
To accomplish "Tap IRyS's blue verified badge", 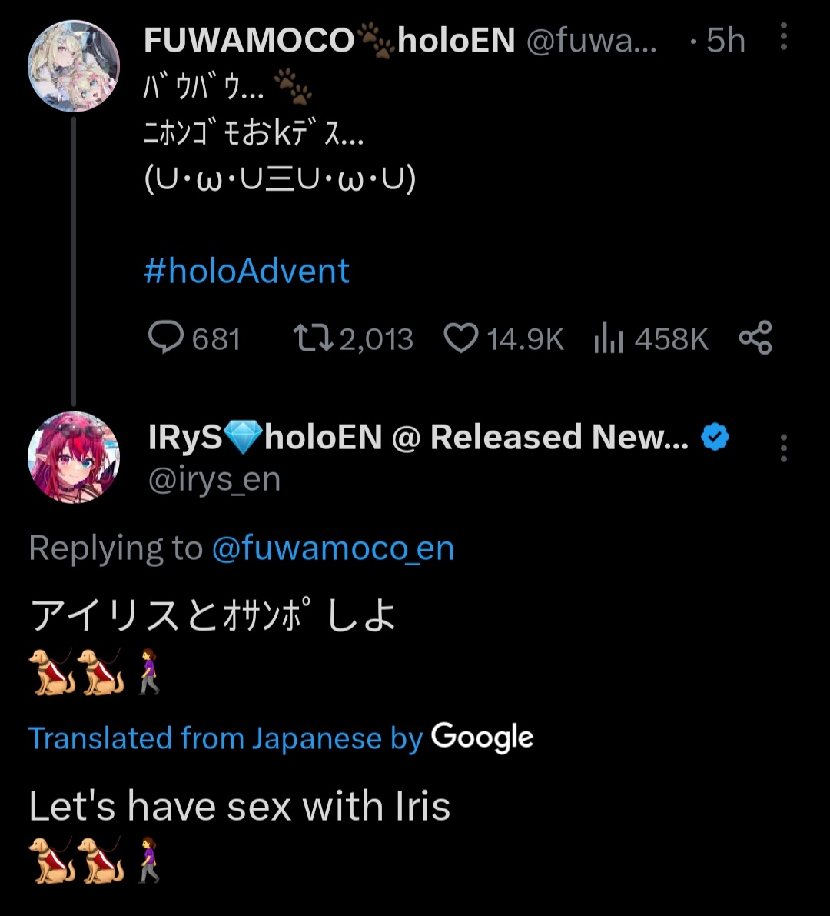I will point(715,438).
